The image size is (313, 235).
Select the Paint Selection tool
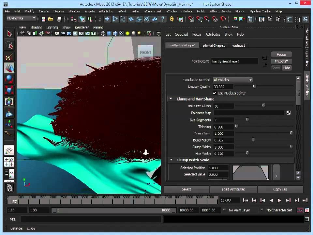pos(9,57)
